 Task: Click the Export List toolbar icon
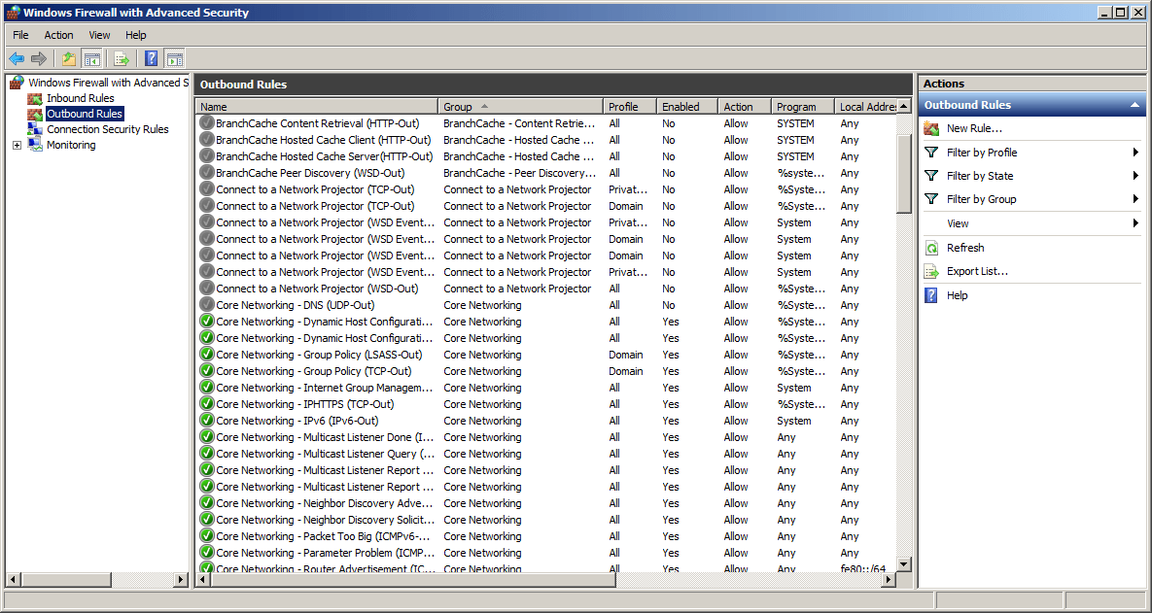click(x=122, y=58)
